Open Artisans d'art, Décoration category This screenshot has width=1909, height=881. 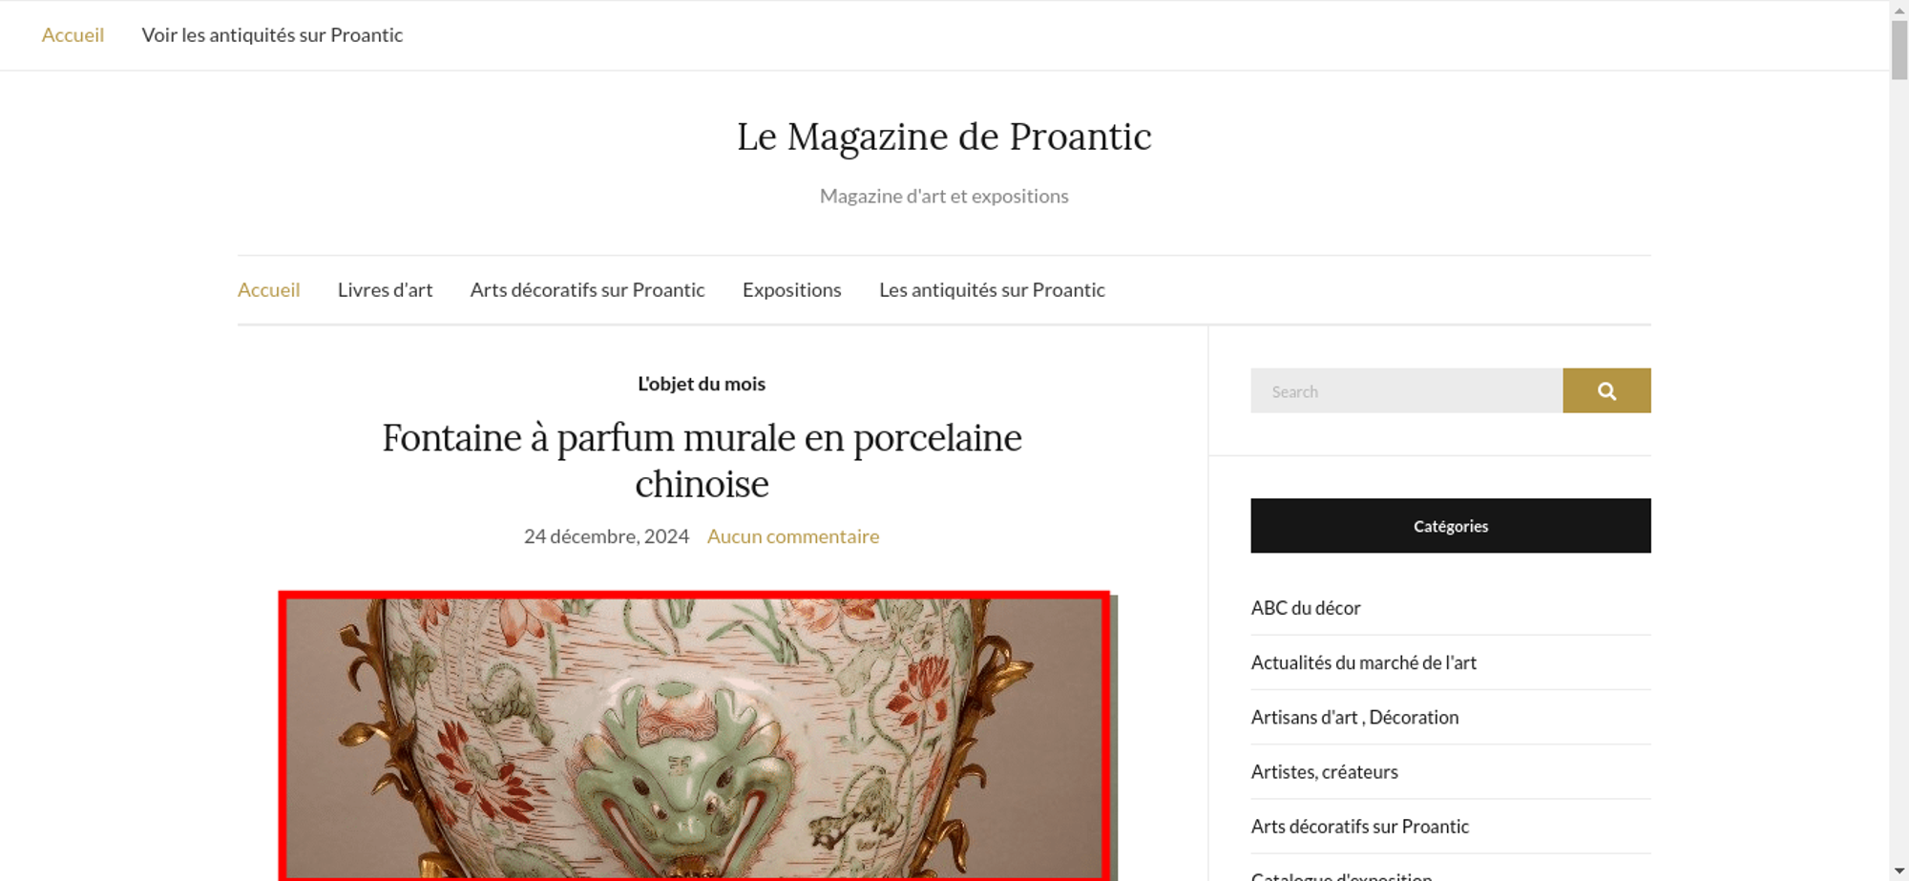[x=1354, y=717]
